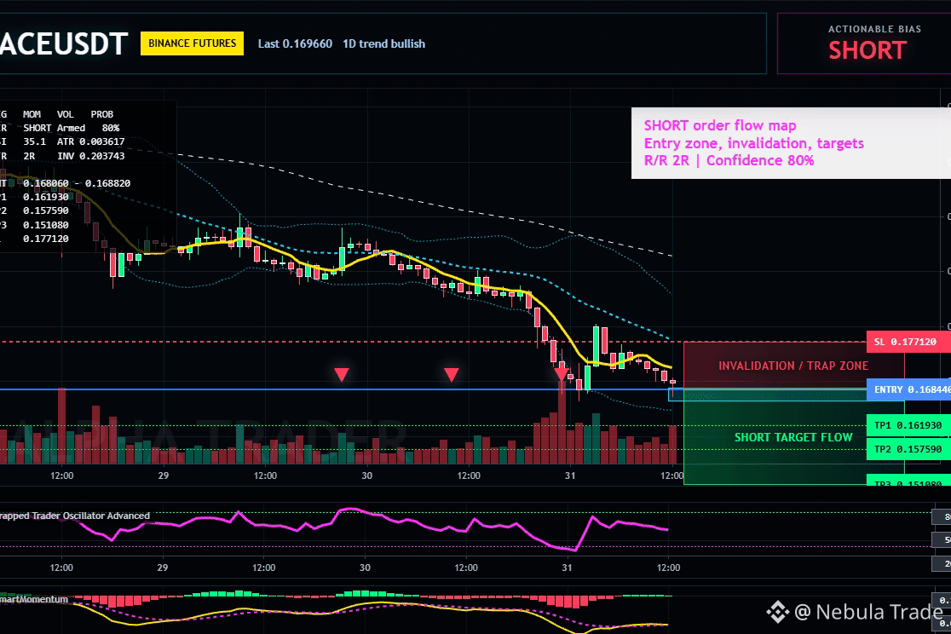Click the PROB column header in the stats table
Image resolution: width=951 pixels, height=634 pixels.
[102, 114]
